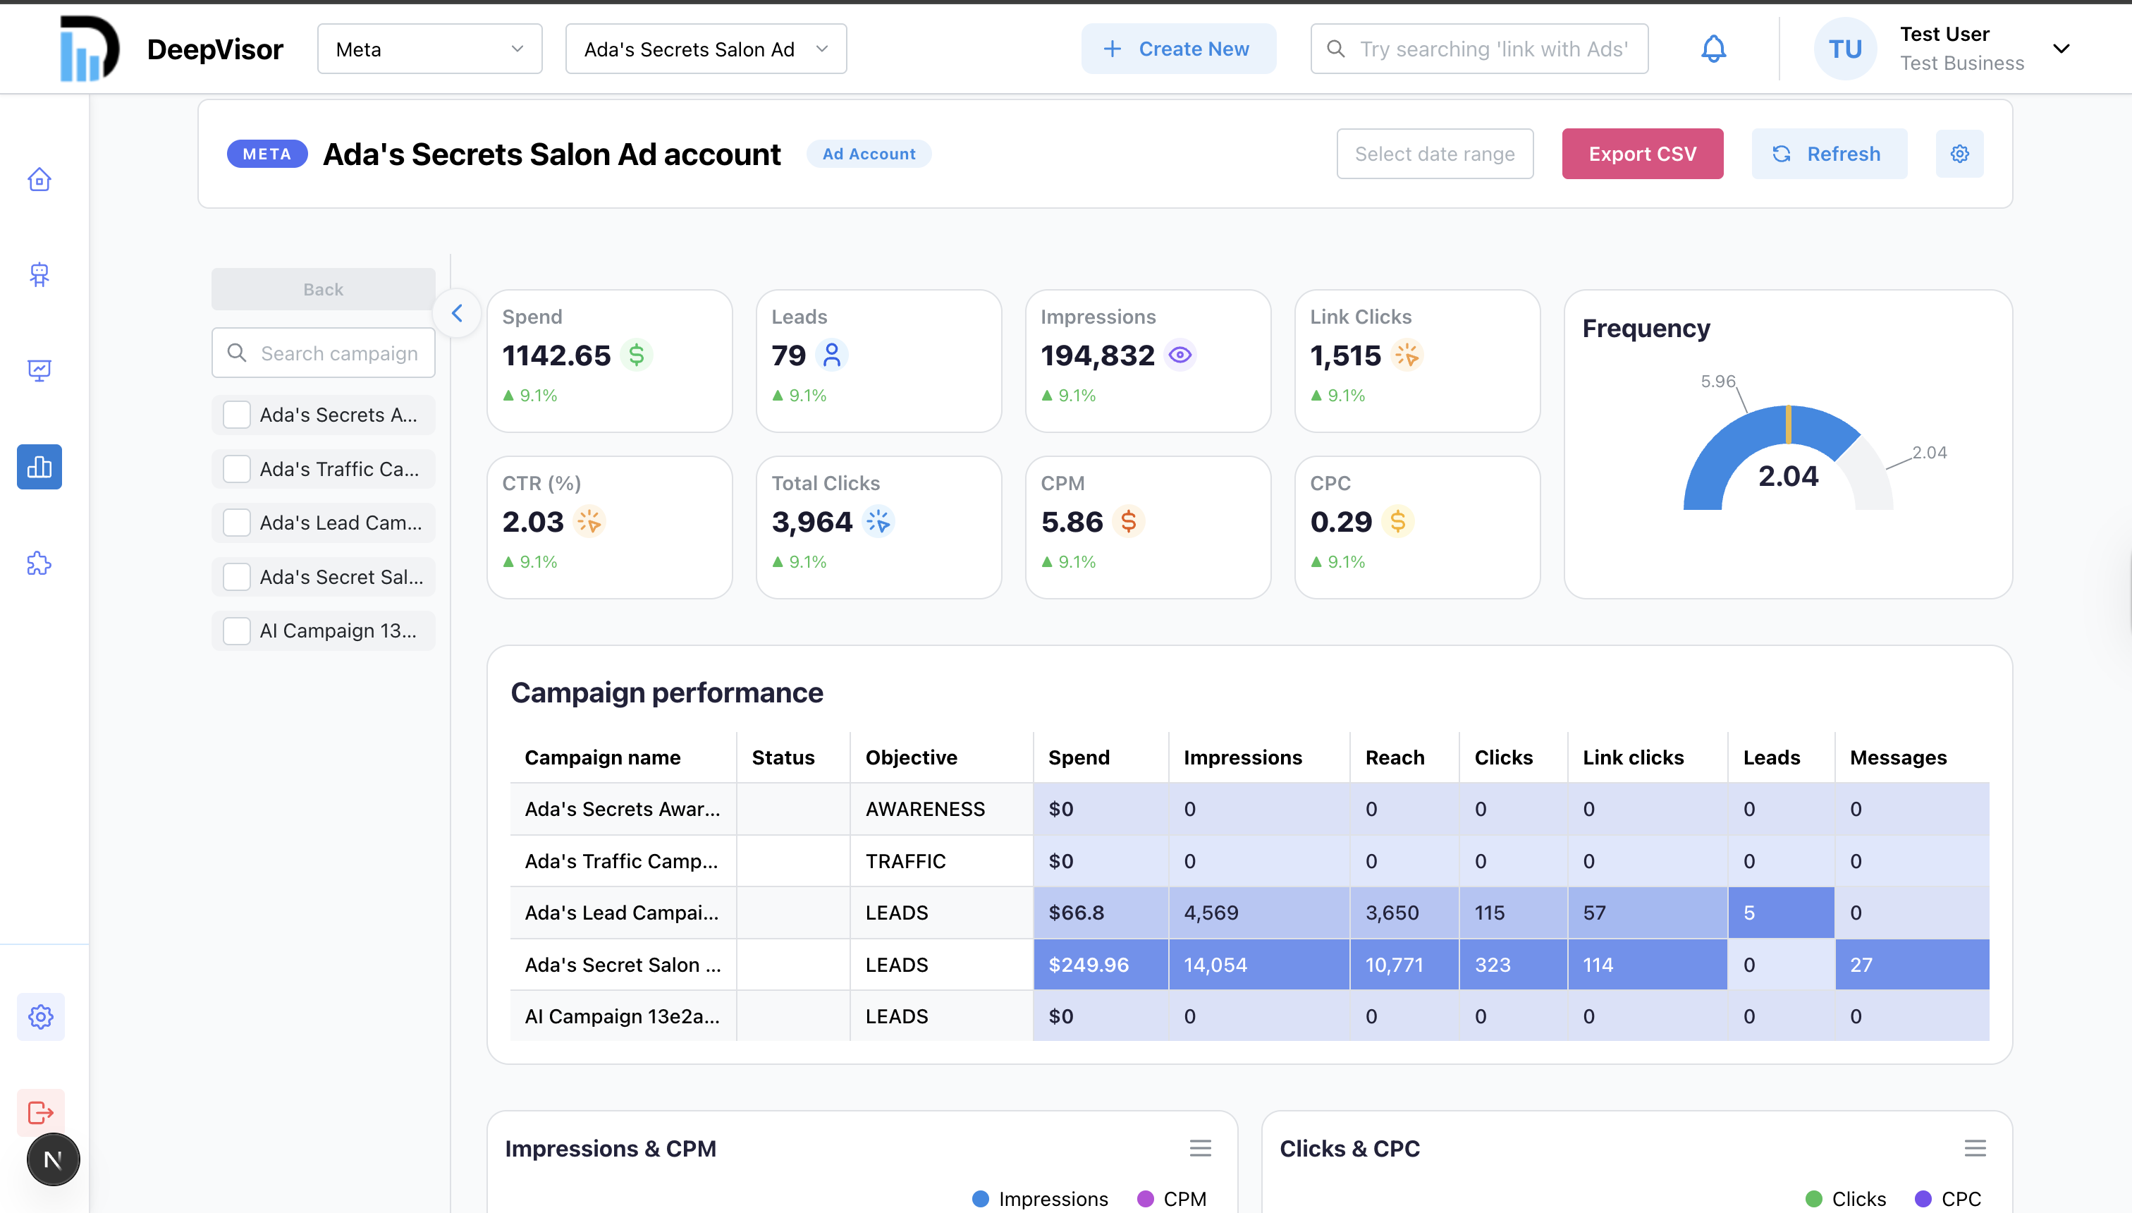Open the puzzle piece integrations icon
Screen dimensions: 2132x1213
pos(39,564)
